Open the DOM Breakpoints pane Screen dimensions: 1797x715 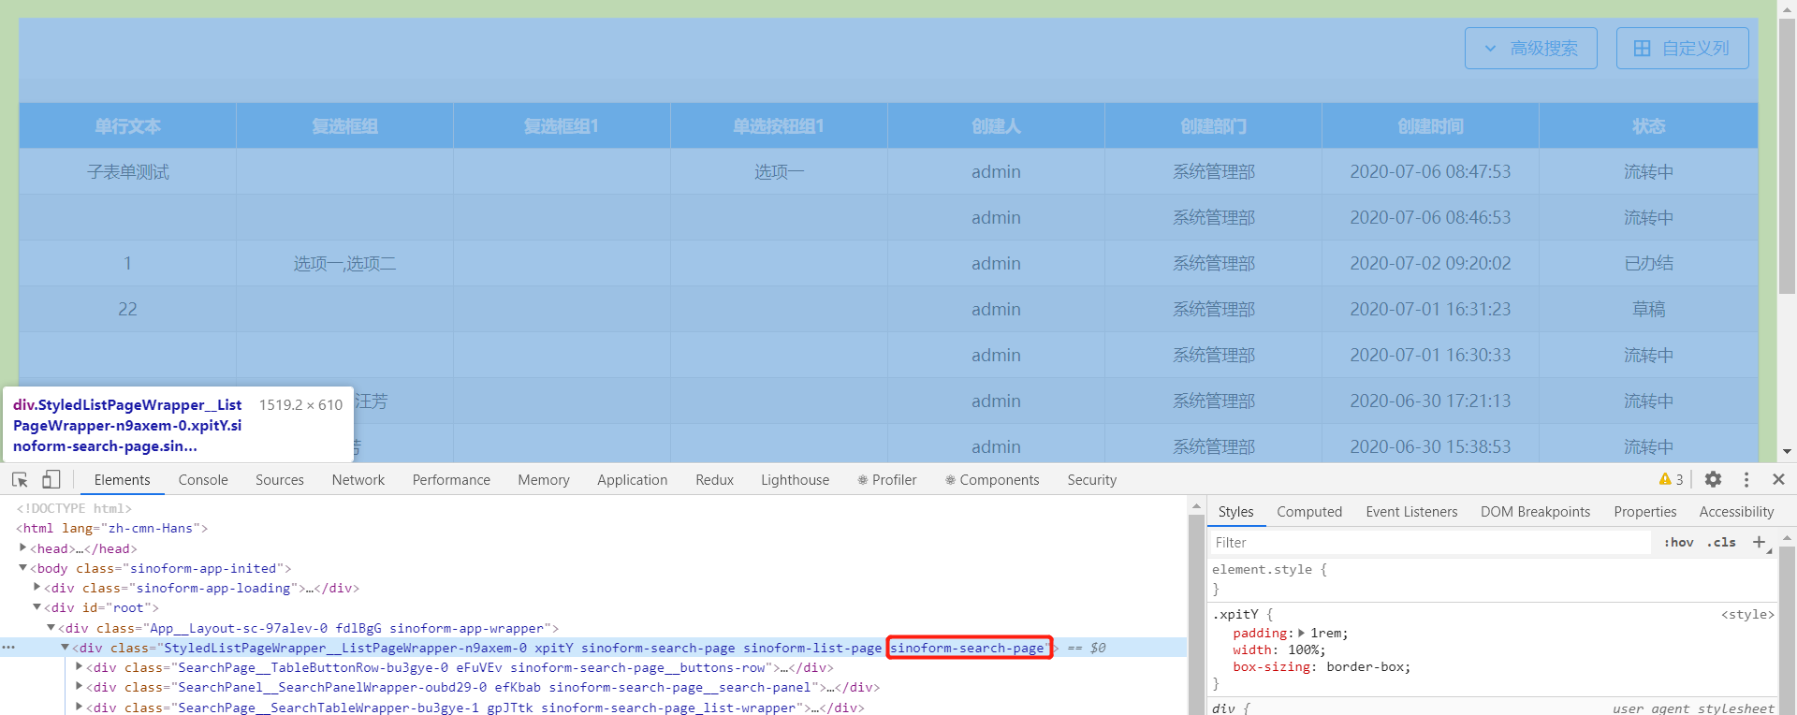pyautogui.click(x=1535, y=512)
